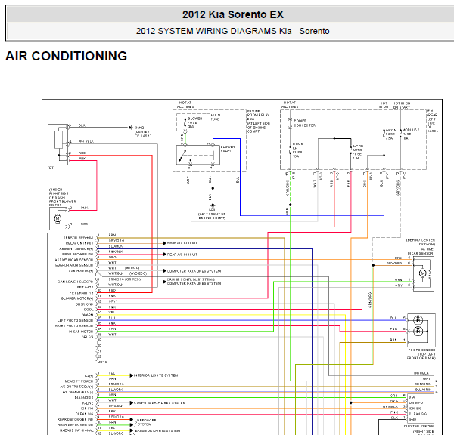Click the "EXTERIOR LIGHTS SYSTEM" reference
The image size is (454, 435).
tap(157, 431)
